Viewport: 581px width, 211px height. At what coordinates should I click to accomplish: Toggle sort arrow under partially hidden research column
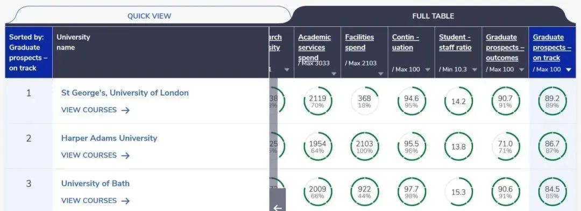(x=286, y=69)
